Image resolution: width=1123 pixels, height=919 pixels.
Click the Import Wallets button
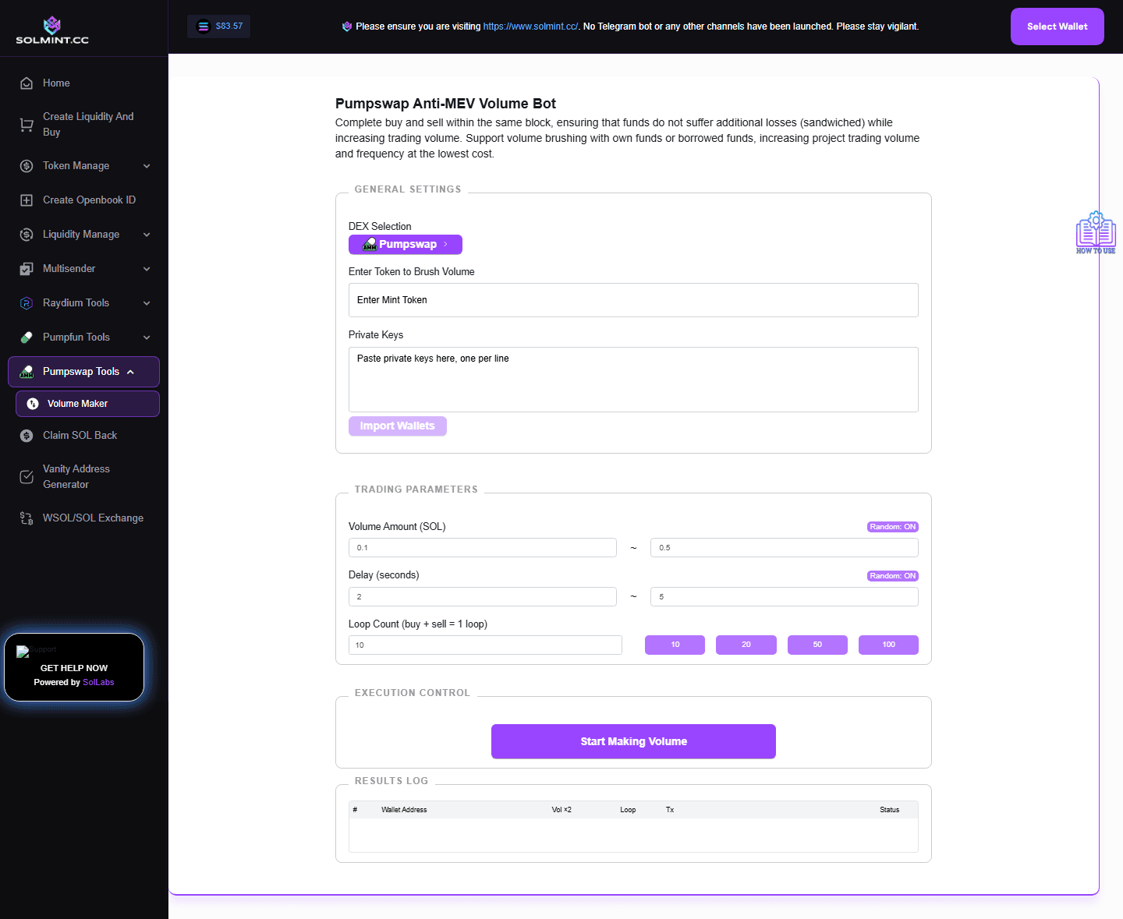397,426
